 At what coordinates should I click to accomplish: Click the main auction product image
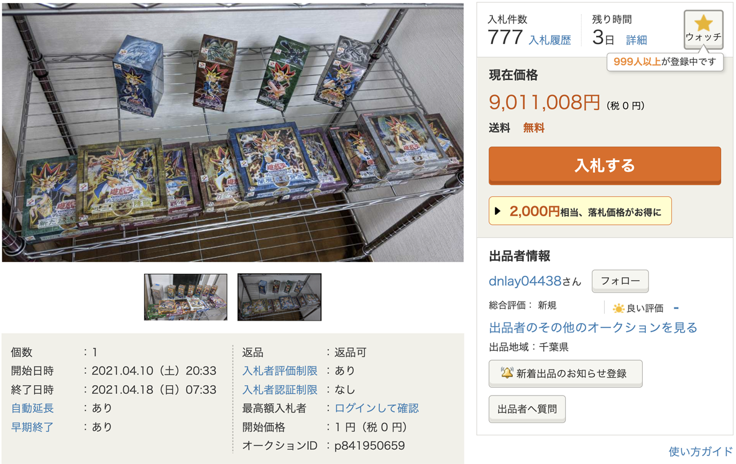point(233,132)
